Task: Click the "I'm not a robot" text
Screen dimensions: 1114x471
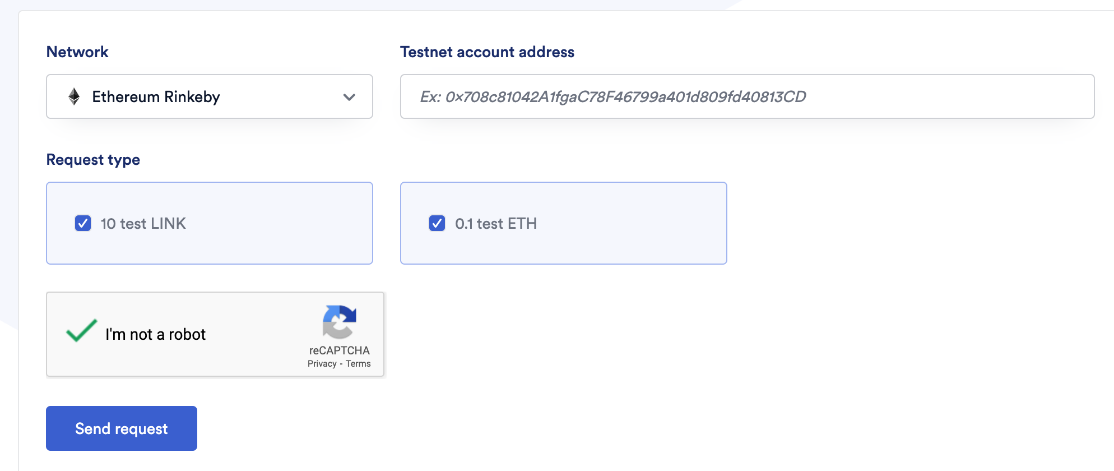Action: click(x=155, y=335)
